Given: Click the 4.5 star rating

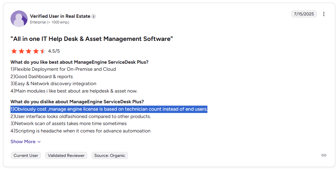Looking at the screenshot, I should (28, 51).
